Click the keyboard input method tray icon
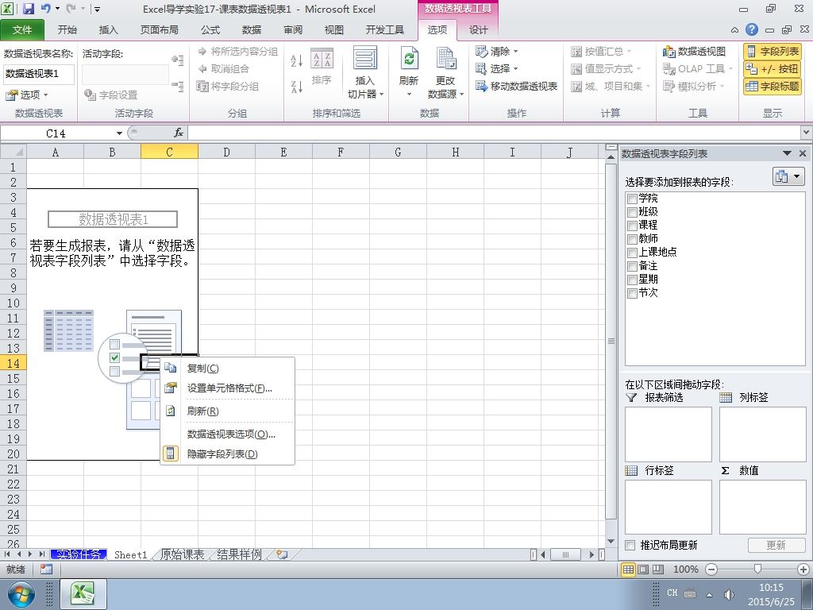The height and width of the screenshot is (610, 813). (690, 594)
